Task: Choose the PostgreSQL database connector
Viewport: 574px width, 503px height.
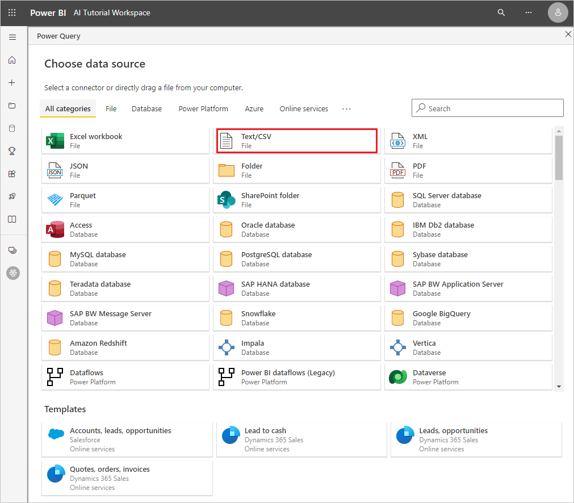Action: (x=296, y=259)
